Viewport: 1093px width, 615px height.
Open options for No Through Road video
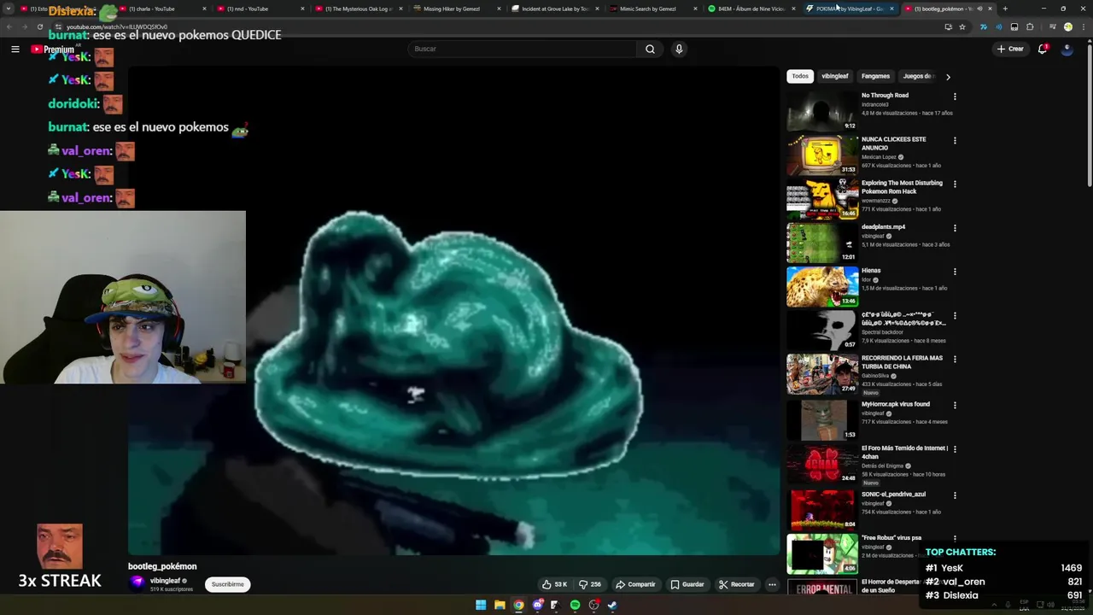pyautogui.click(x=955, y=97)
